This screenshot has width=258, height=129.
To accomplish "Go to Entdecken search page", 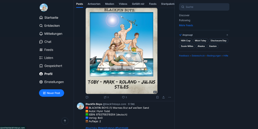I will click(52, 25).
